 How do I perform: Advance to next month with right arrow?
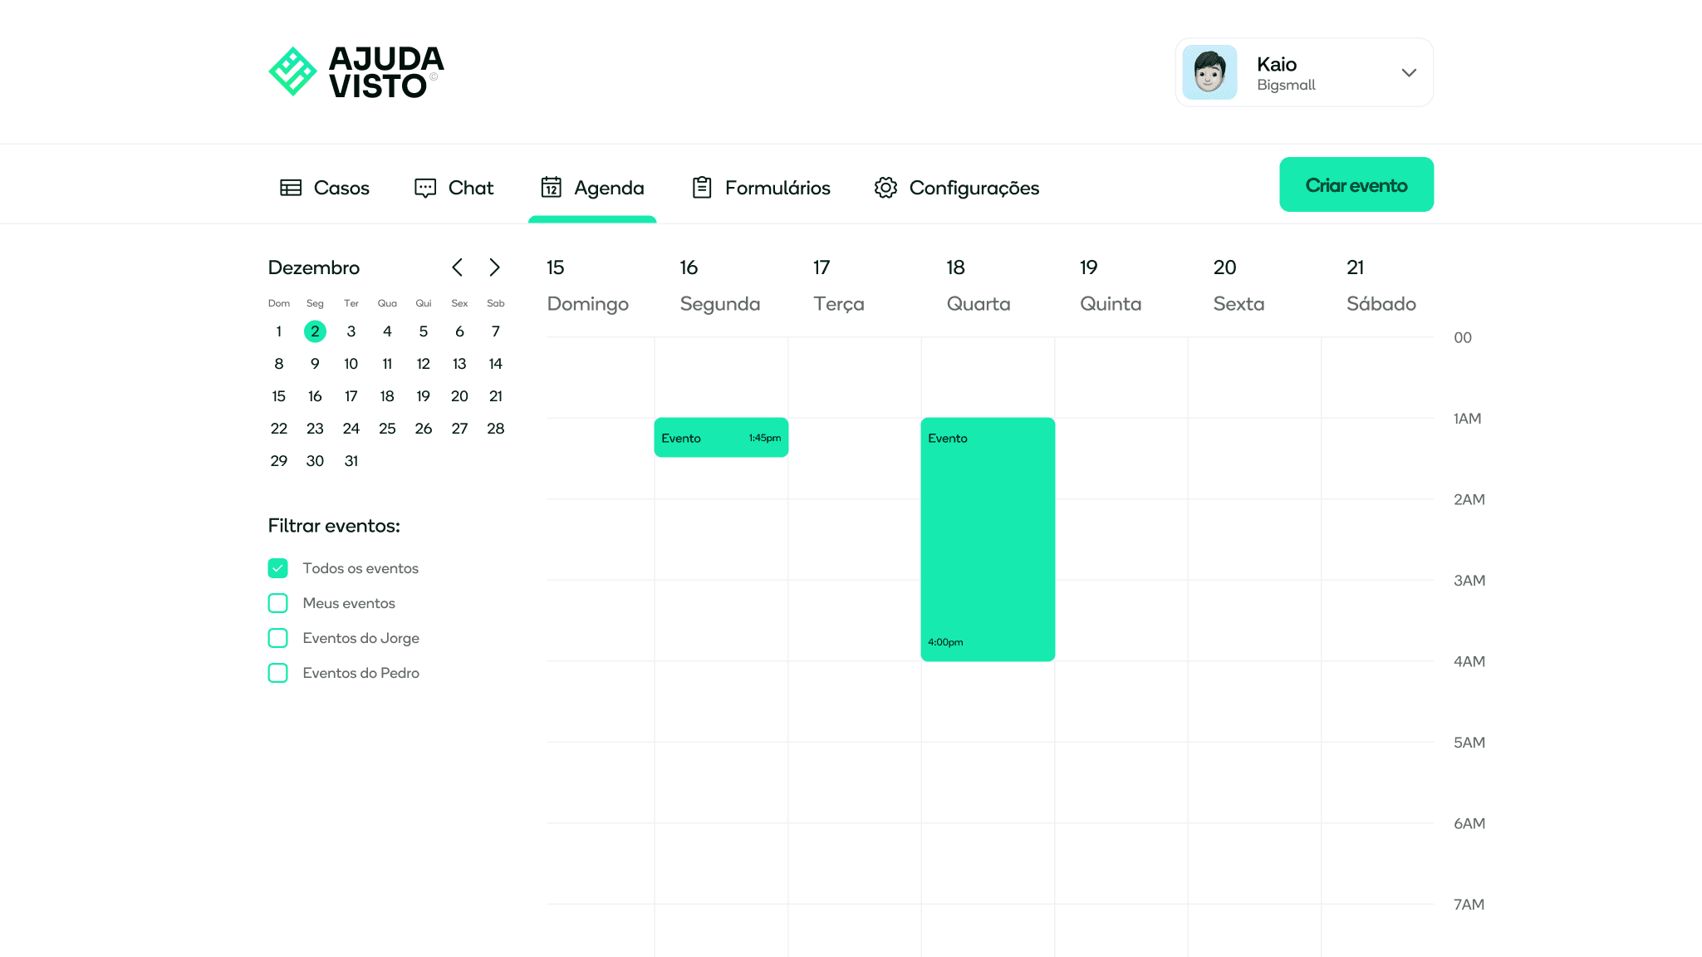coord(495,267)
